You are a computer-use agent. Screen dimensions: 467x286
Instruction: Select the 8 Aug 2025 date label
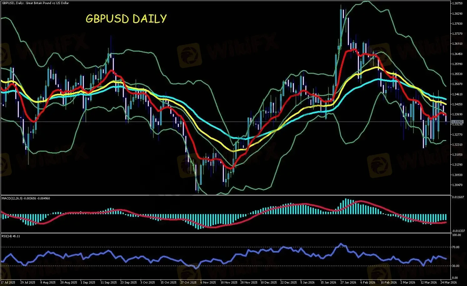point(48,283)
